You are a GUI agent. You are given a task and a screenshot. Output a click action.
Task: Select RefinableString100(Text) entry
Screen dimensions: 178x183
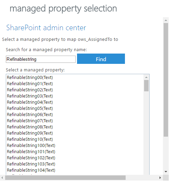pyautogui.click(x=31, y=146)
